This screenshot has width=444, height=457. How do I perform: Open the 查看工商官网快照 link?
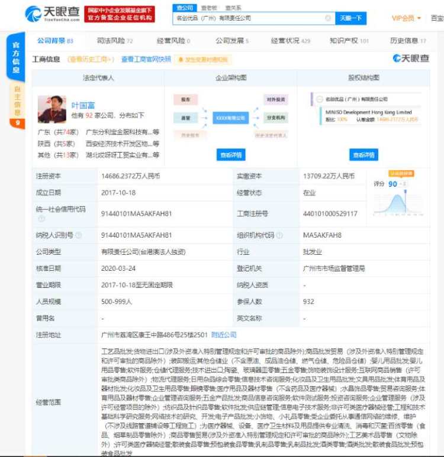tap(146, 60)
